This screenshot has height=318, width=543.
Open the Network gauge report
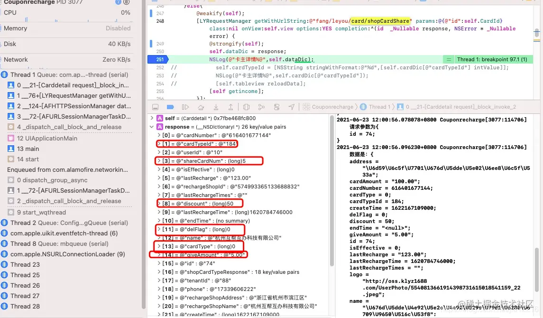(x=67, y=60)
